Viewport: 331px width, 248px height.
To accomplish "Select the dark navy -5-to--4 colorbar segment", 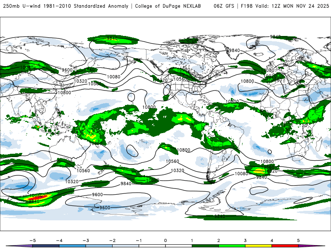I will 46,246.
